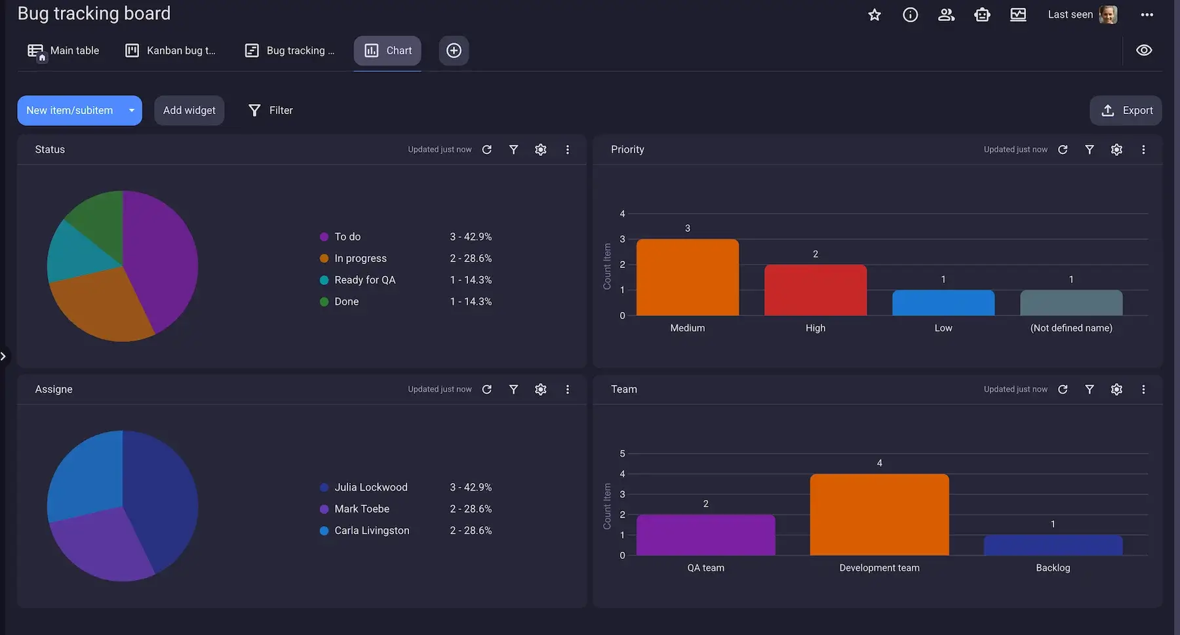Click the QA team bar
Viewport: 1180px width, 635px height.
coord(706,535)
